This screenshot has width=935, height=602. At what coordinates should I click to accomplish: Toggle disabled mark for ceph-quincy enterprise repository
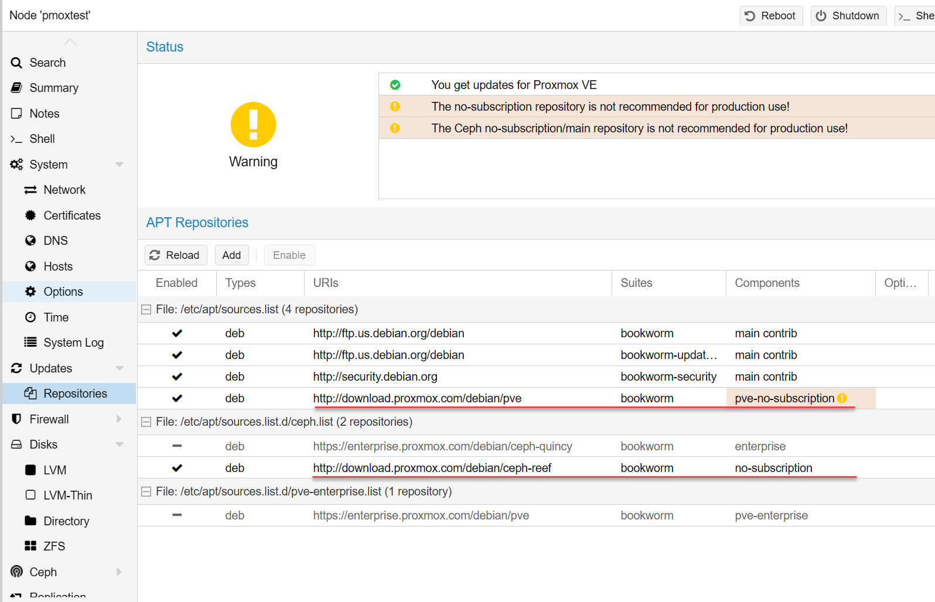[177, 446]
